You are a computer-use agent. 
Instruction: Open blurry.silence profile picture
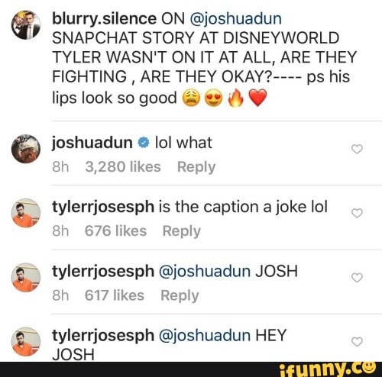coord(26,25)
